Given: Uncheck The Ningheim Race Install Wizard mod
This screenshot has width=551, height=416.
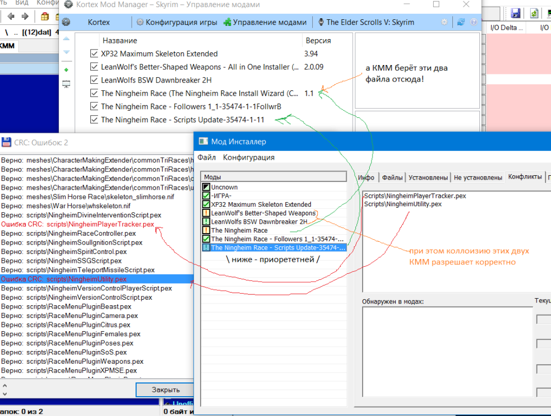Looking at the screenshot, I should [x=94, y=93].
